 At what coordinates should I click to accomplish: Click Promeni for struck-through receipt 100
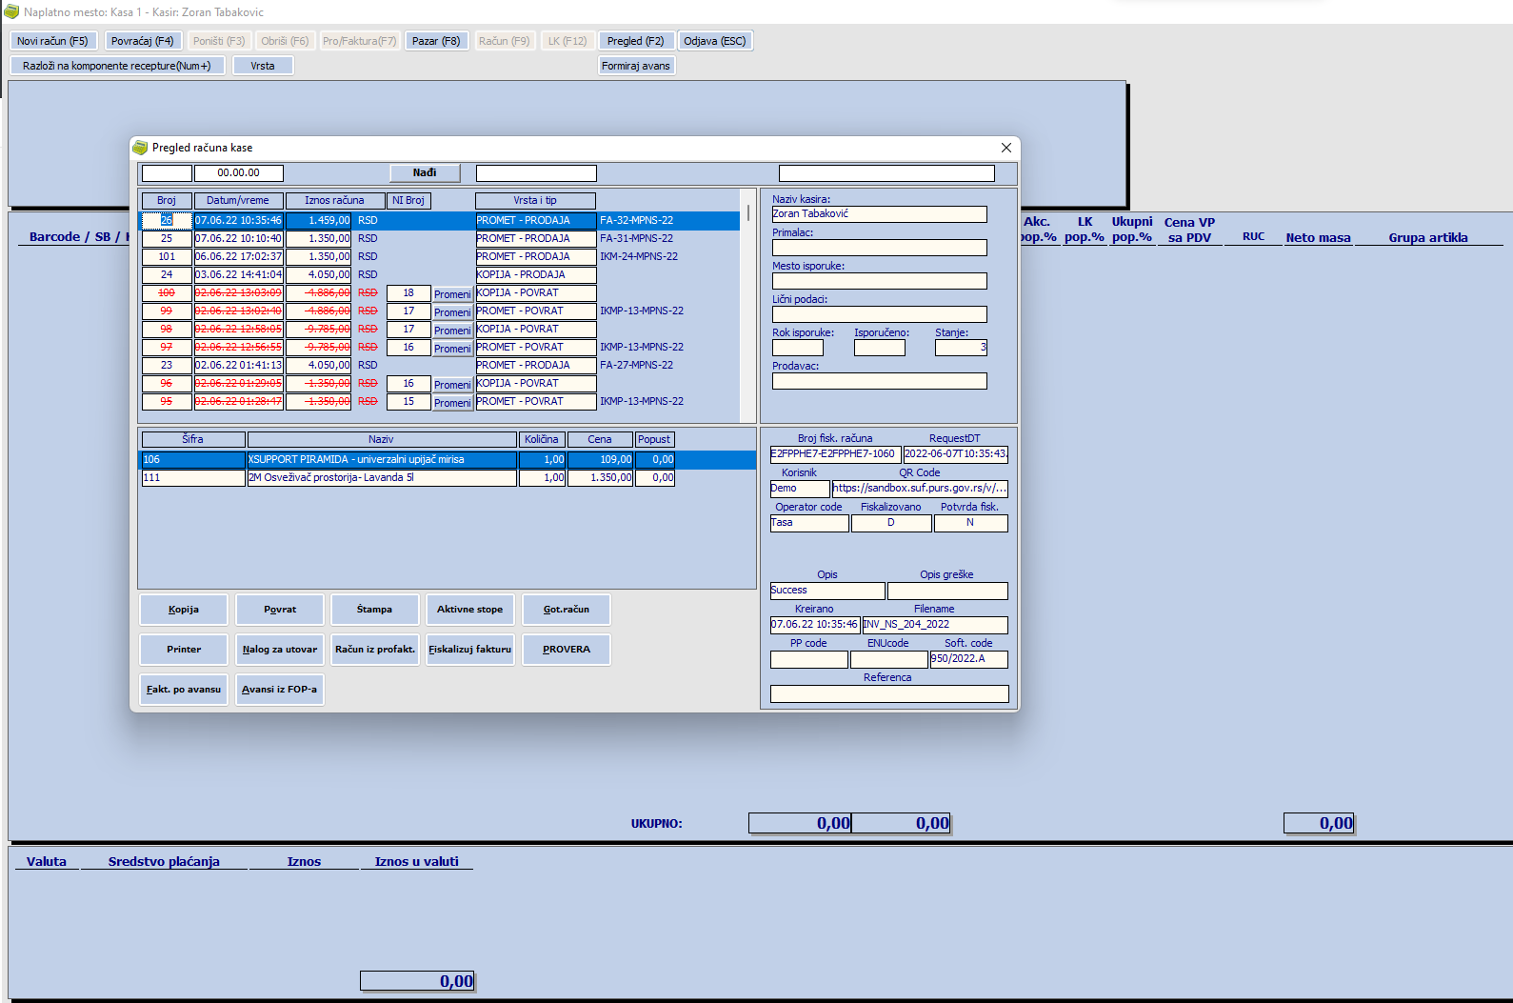point(452,294)
